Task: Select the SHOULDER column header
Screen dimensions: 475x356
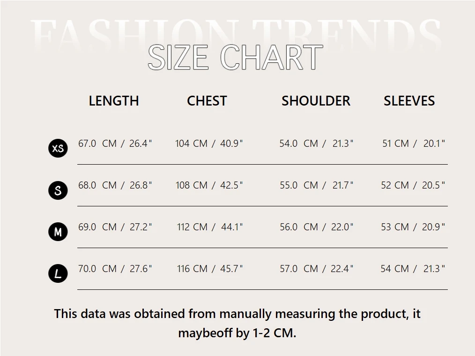Action: coord(316,101)
